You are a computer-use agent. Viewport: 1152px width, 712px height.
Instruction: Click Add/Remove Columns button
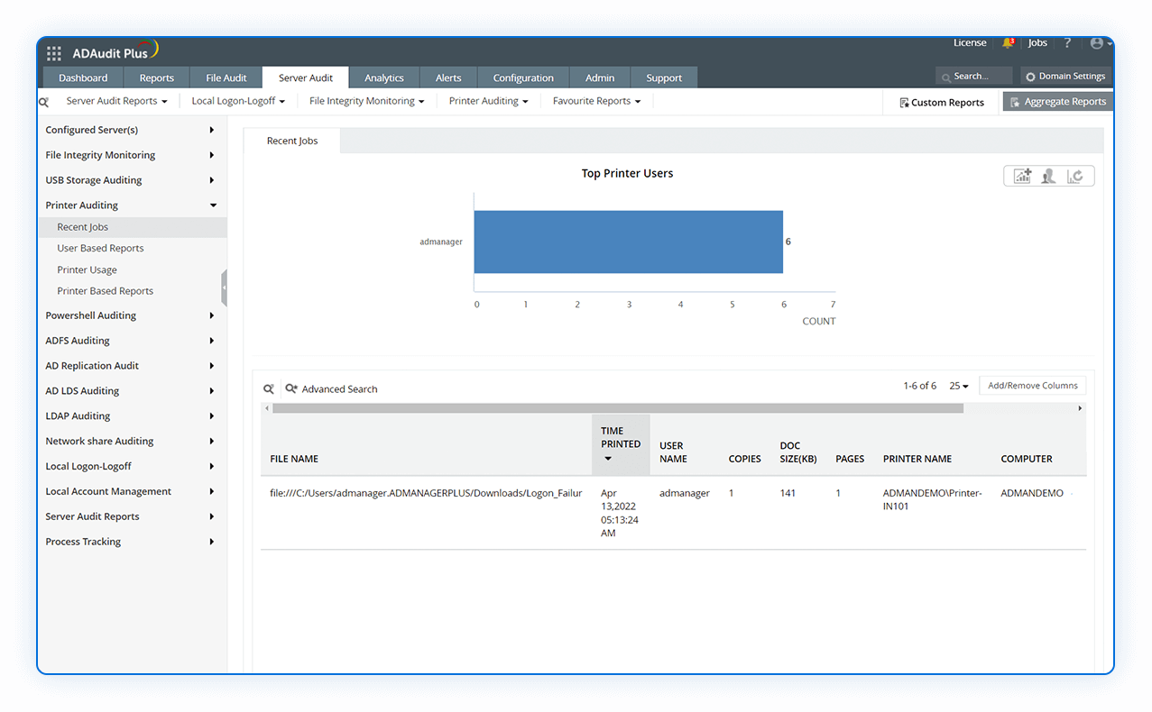[1032, 386]
